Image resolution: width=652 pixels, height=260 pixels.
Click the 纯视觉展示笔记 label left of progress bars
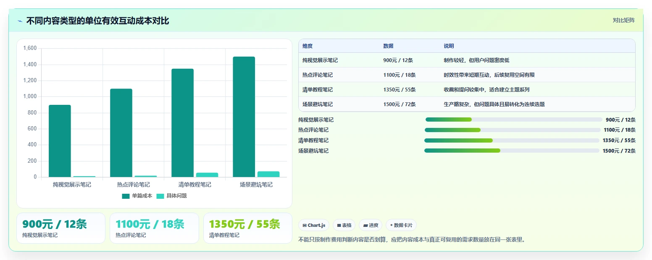tap(316, 120)
